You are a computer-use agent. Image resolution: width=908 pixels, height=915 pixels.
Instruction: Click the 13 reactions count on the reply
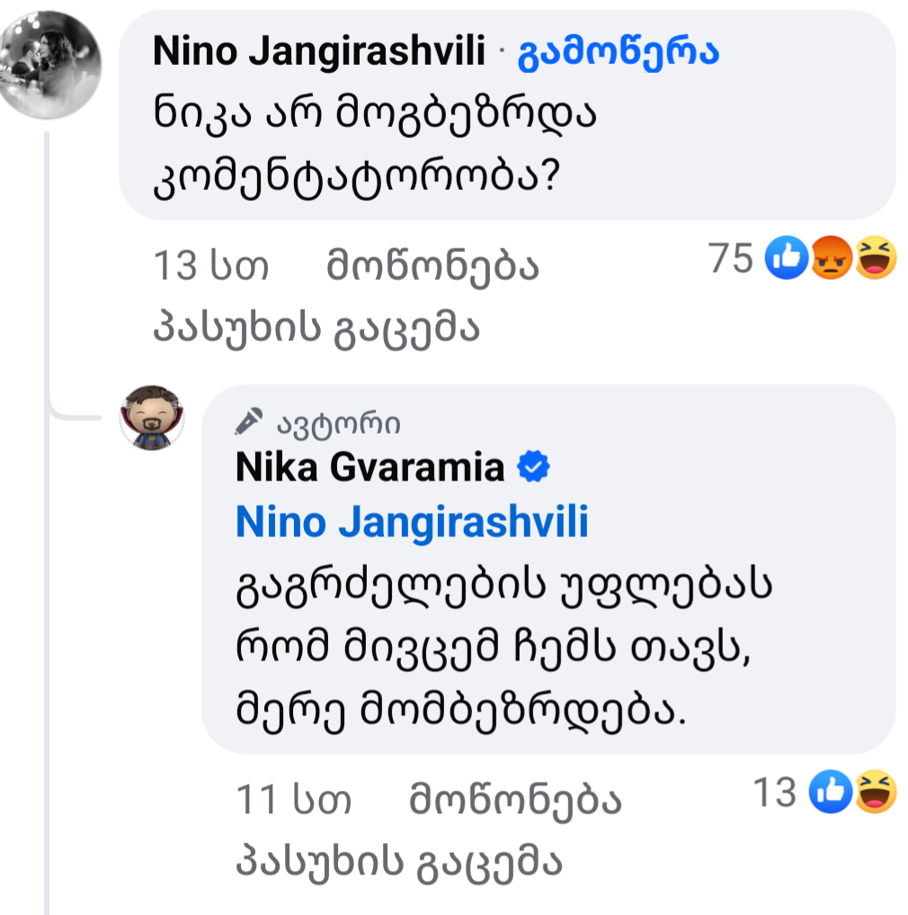tap(774, 794)
